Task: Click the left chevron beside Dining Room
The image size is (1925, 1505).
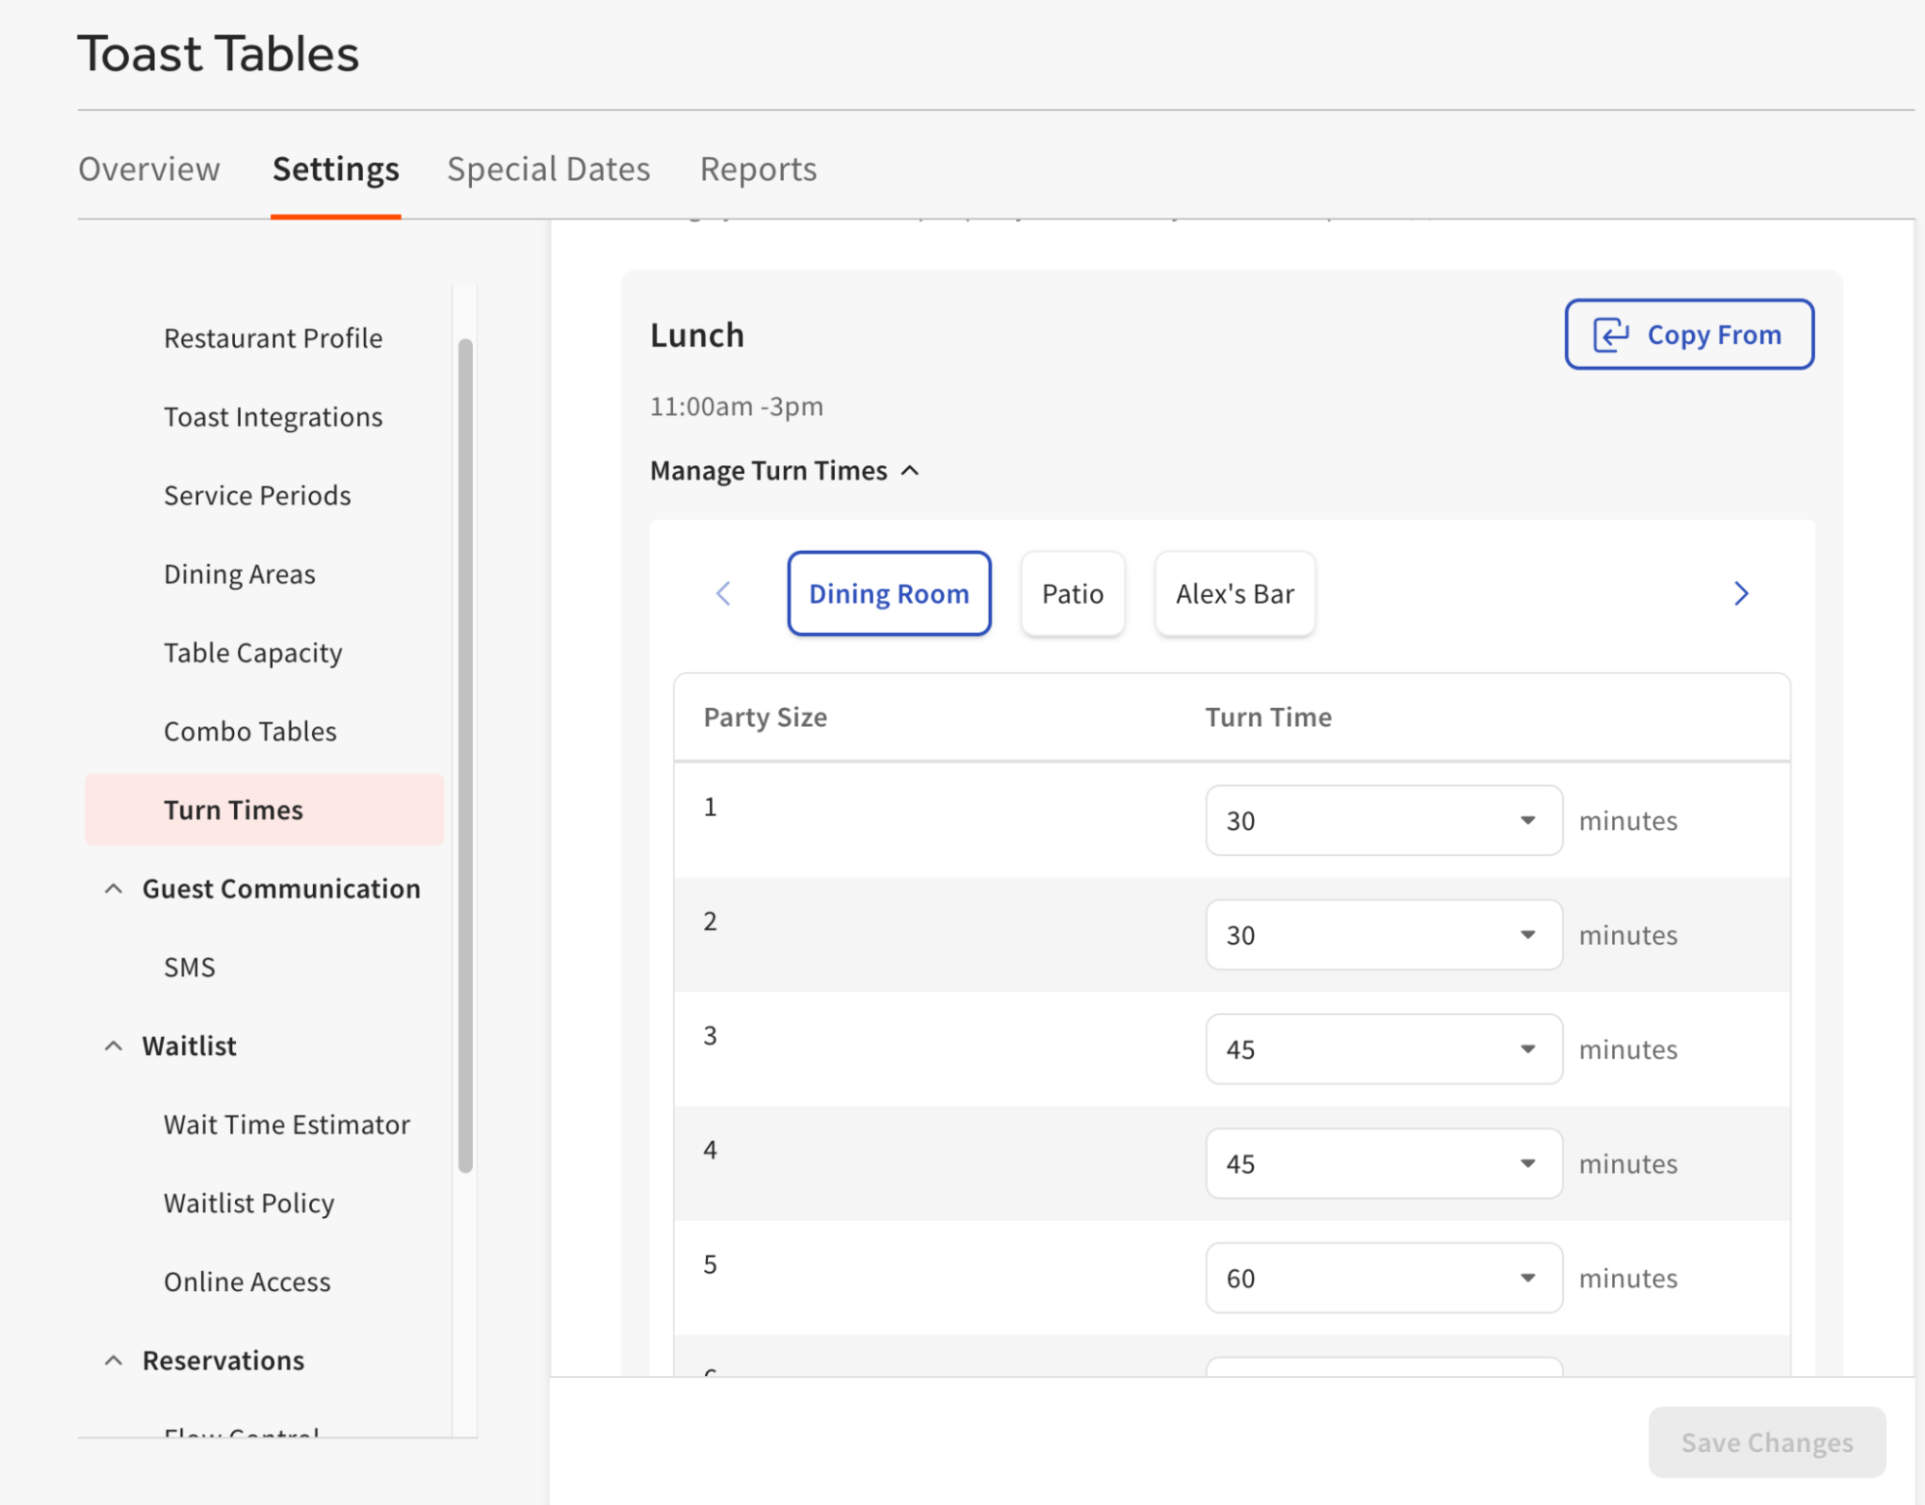Action: pyautogui.click(x=723, y=594)
